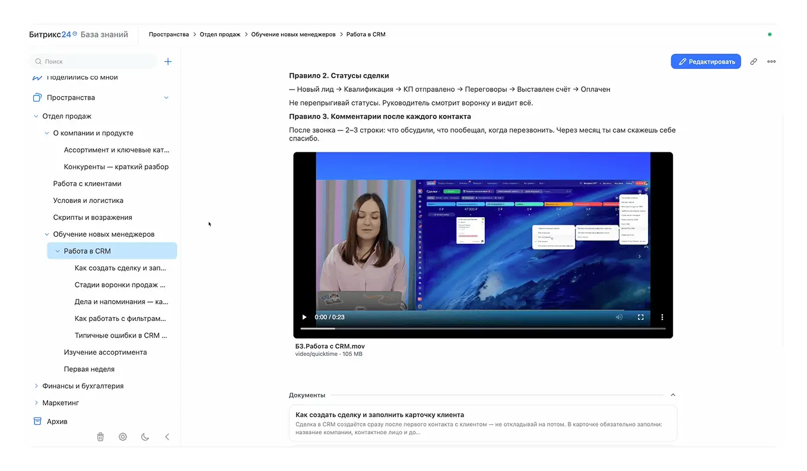Open settings gear in sidebar footer

pyautogui.click(x=123, y=437)
